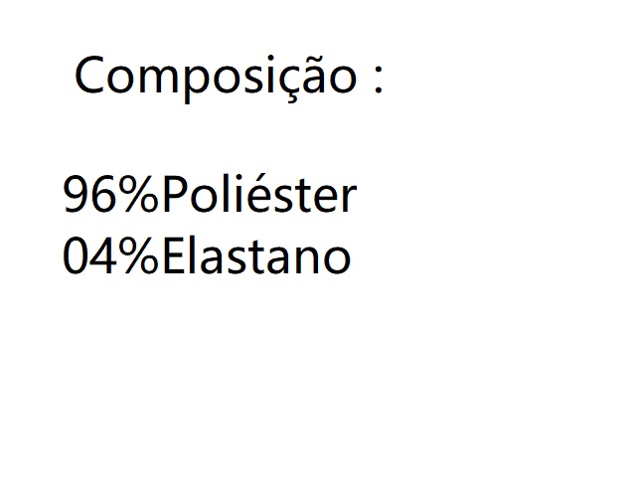Click the capital C in Composição

[x=88, y=76]
